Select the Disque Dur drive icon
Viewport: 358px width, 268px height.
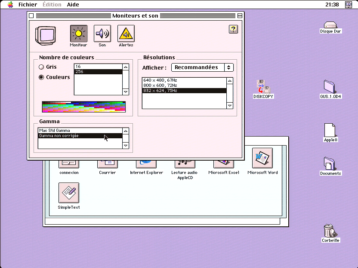click(x=330, y=25)
